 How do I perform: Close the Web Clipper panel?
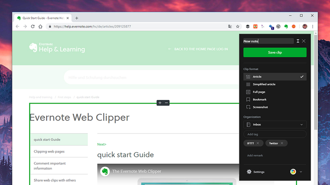coord(304,41)
